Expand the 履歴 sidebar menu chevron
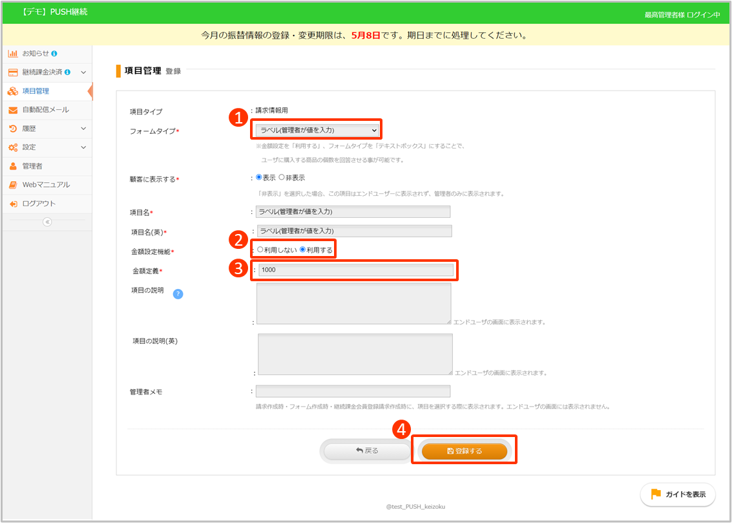 point(83,129)
